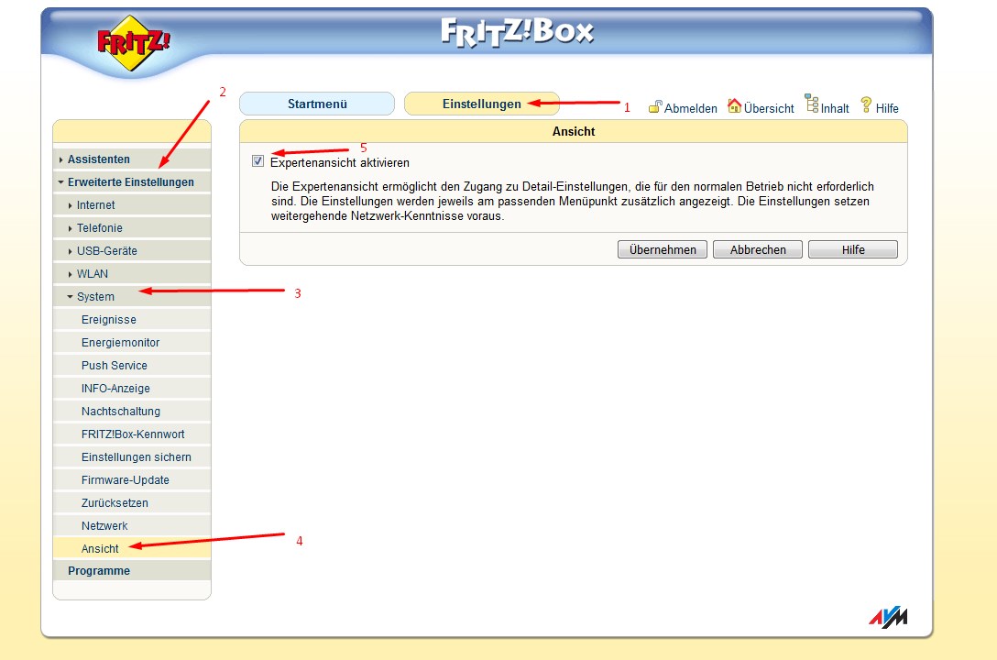
Task: Open the Netzwerk menu entry
Action: 132,525
